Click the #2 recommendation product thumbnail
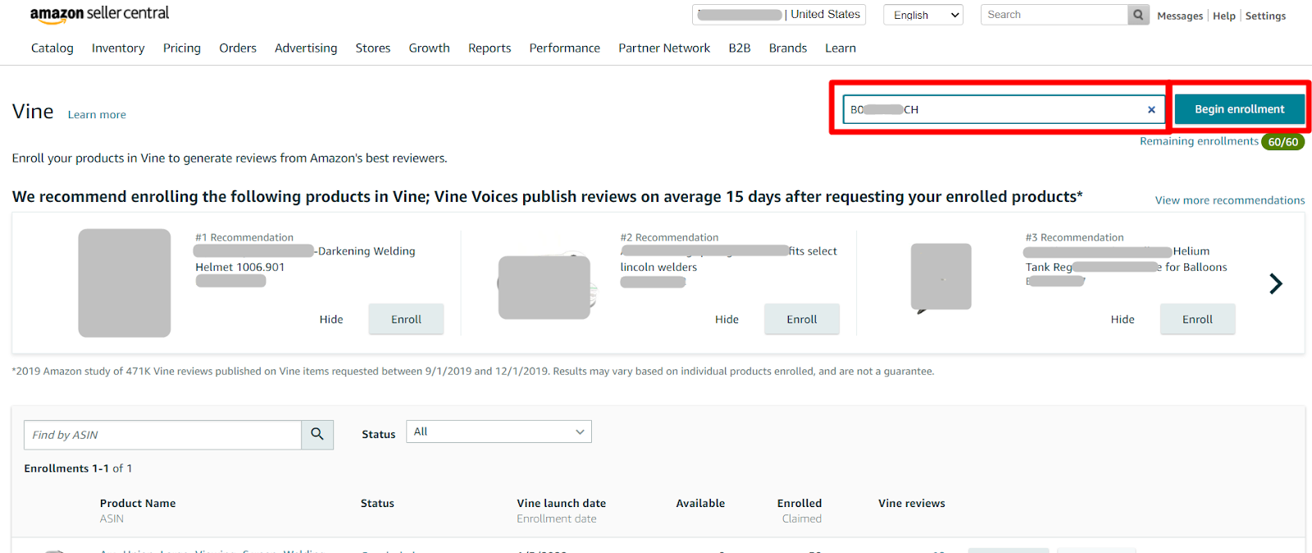1312x553 pixels. pos(544,287)
